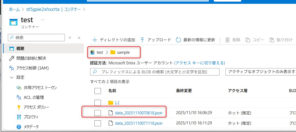Screen dimensions: 296x132
Task: Click ホット (推定) in the data_20251110071118.json row
Action: pyautogui.click(x=240, y=123)
